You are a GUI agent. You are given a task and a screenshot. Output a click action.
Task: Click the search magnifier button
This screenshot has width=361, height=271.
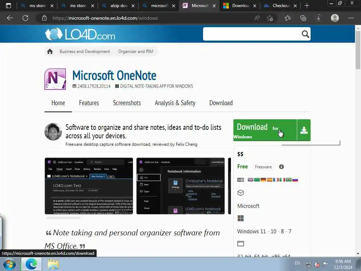[305, 34]
